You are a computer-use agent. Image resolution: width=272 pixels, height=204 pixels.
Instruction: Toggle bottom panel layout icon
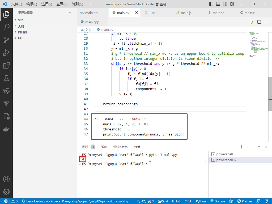[x=218, y=4]
